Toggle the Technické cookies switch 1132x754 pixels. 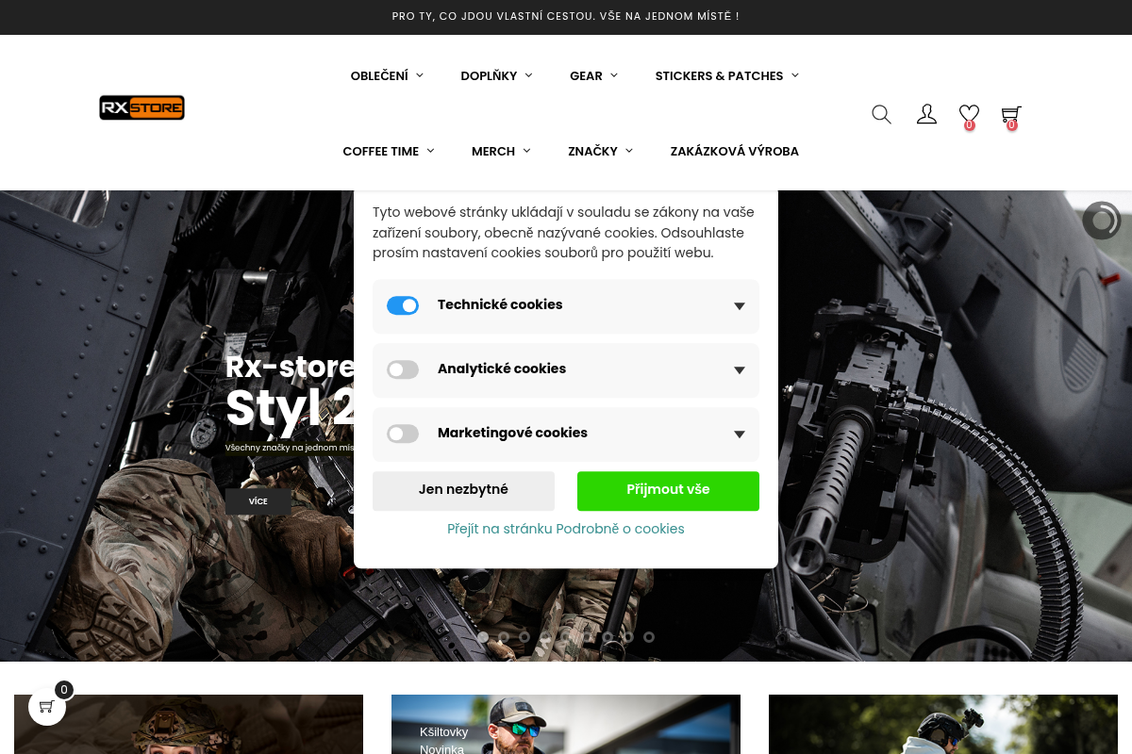pyautogui.click(x=403, y=305)
